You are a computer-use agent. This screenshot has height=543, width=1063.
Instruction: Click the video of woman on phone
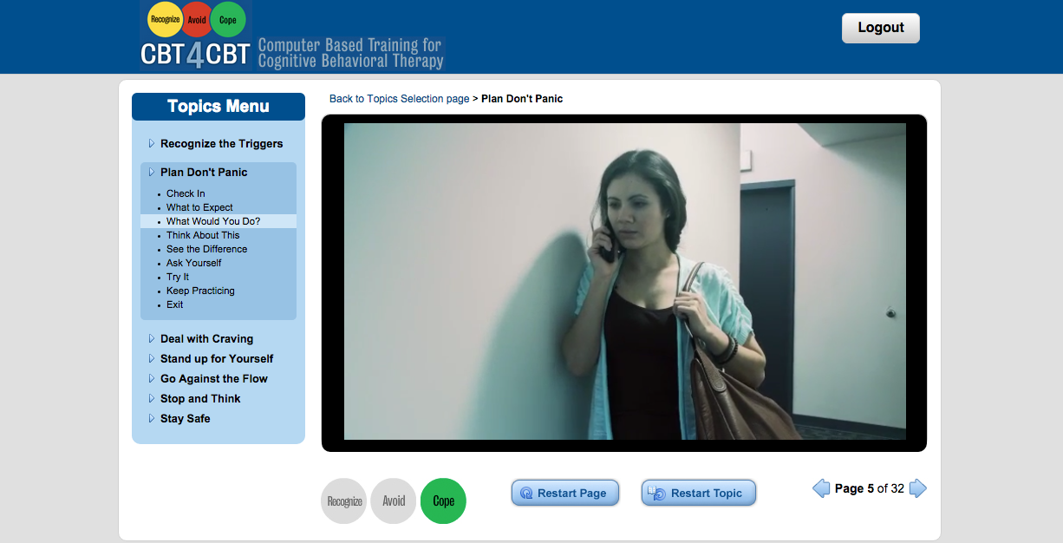[625, 281]
